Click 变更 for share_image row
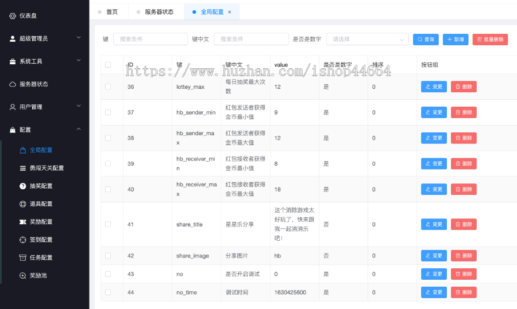The height and width of the screenshot is (309, 517). coord(434,256)
